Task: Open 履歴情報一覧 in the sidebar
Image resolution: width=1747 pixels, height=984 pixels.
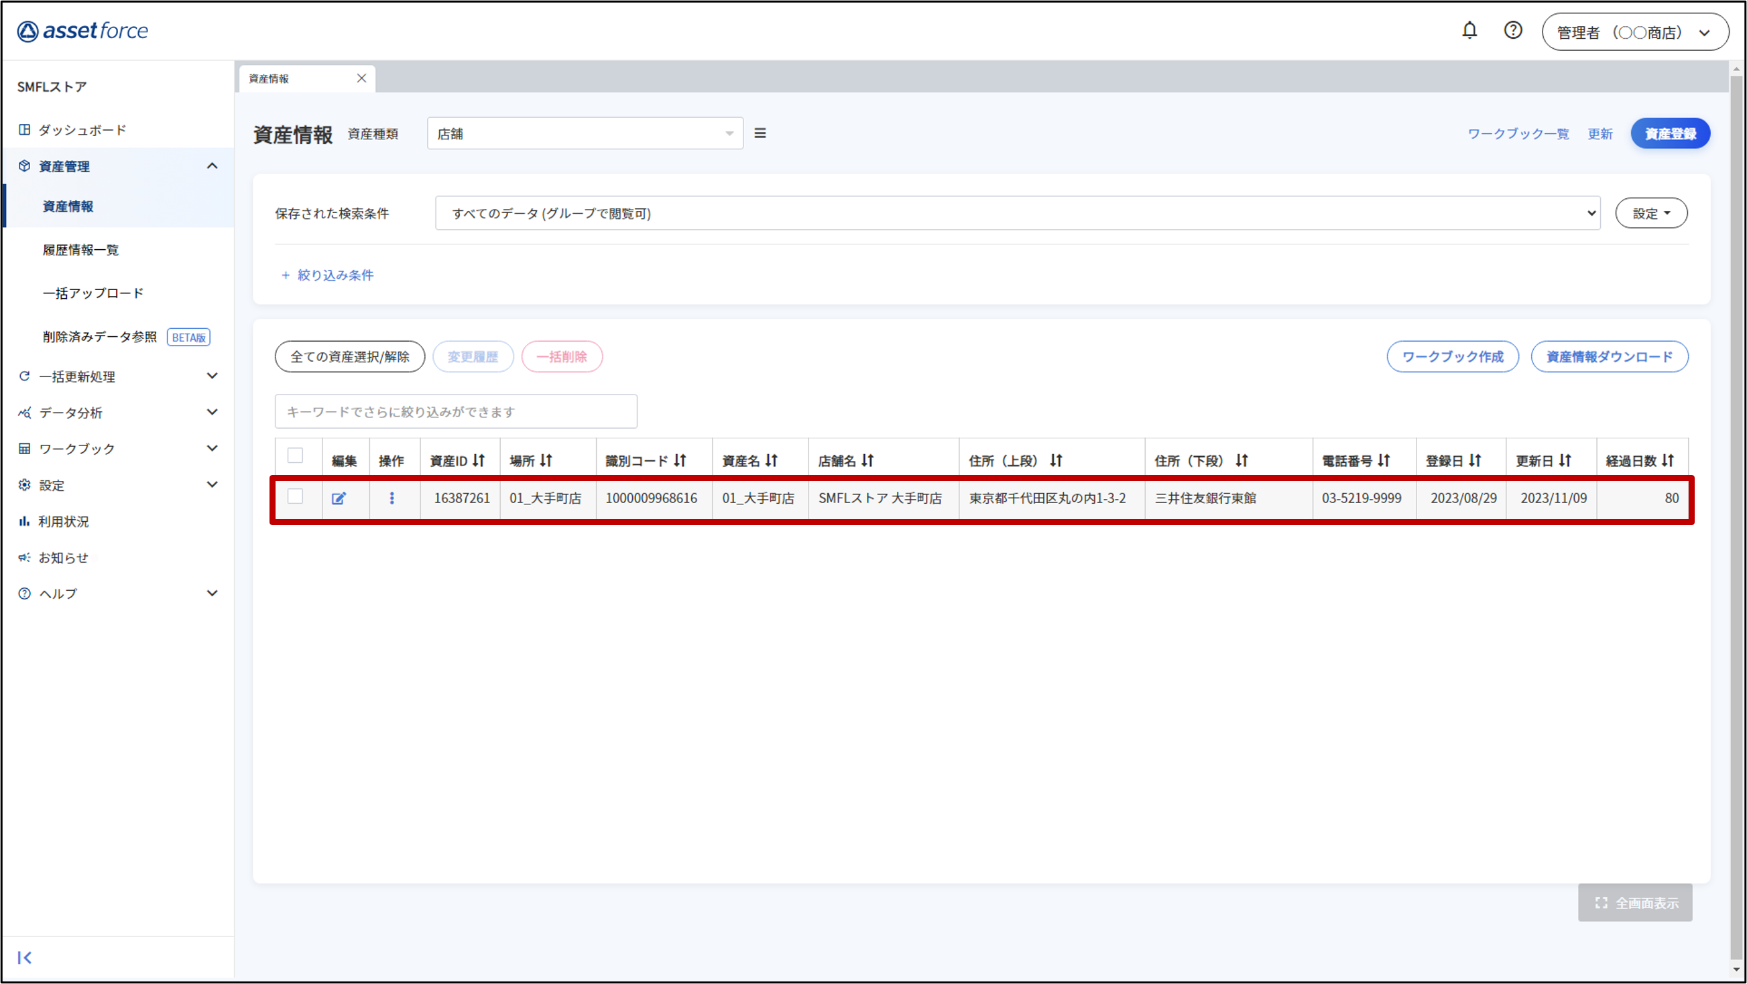Action: [80, 250]
